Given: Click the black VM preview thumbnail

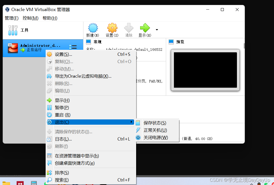Looking at the screenshot, I should 205,70.
